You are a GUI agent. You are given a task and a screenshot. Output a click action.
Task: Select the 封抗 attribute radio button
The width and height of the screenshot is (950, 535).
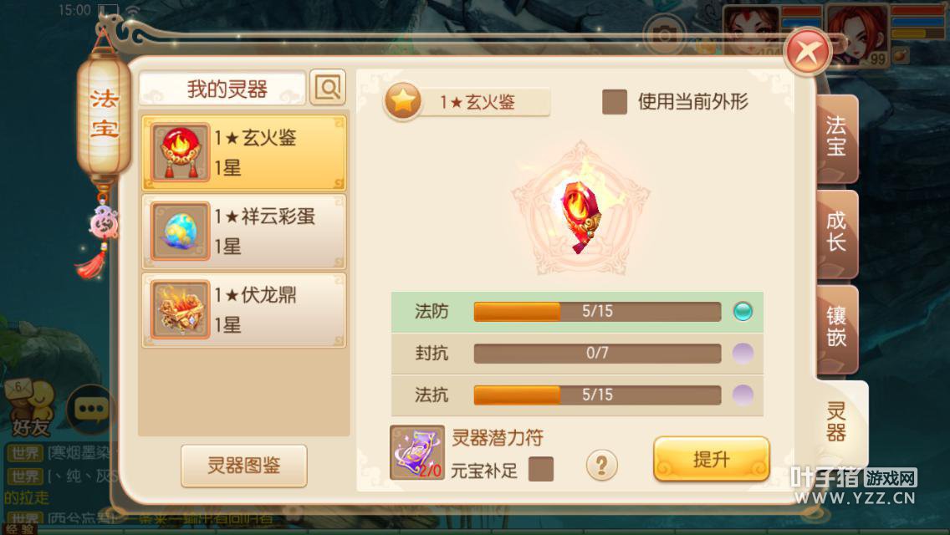743,354
